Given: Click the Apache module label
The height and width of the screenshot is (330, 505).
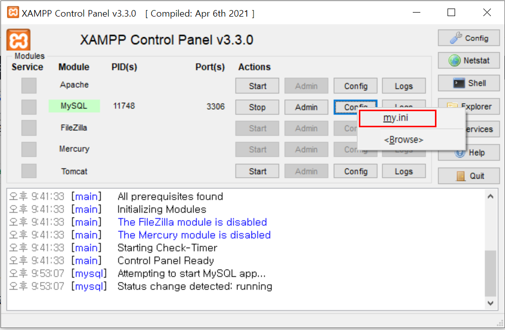Looking at the screenshot, I should point(74,85).
